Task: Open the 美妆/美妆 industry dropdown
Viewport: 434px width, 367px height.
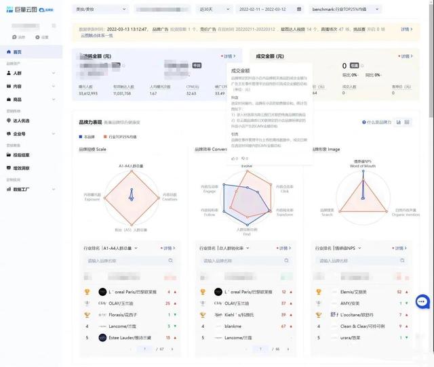Action: [99, 11]
